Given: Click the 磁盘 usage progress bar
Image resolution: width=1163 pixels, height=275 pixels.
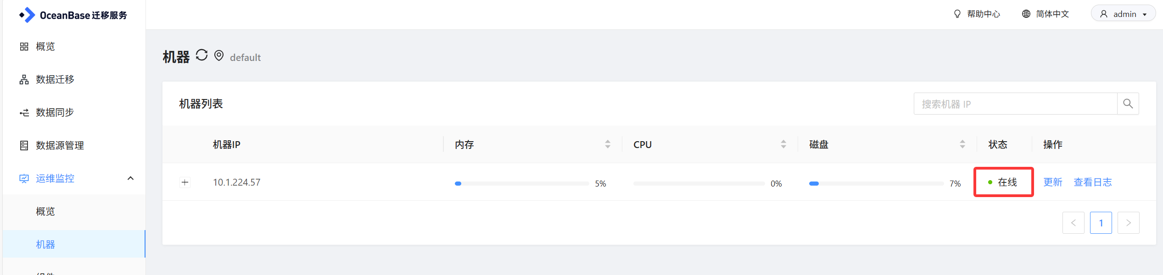Looking at the screenshot, I should click(876, 184).
